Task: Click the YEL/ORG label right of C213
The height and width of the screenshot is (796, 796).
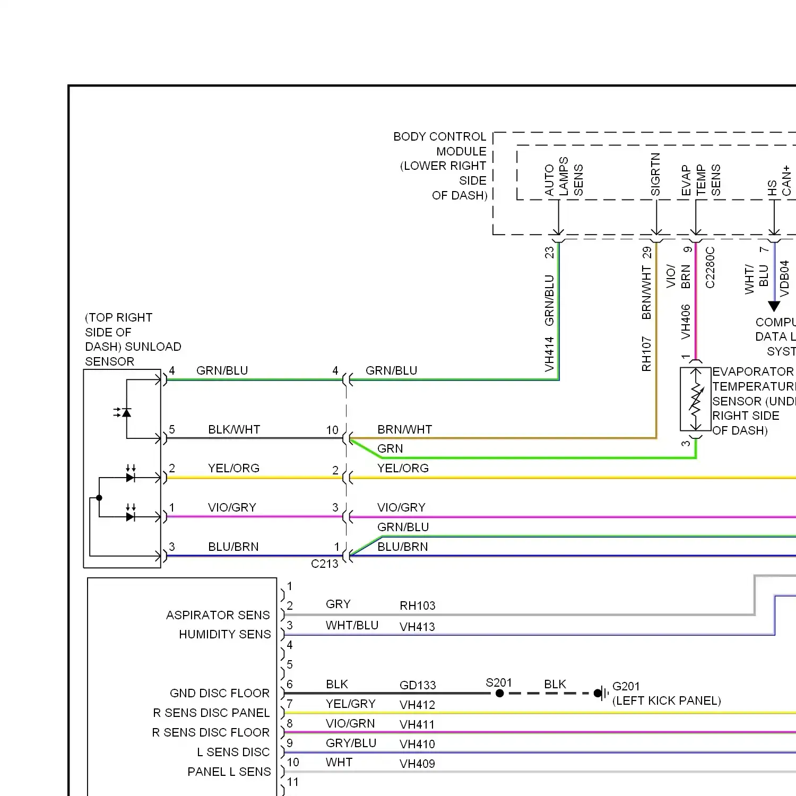Action: (x=403, y=468)
